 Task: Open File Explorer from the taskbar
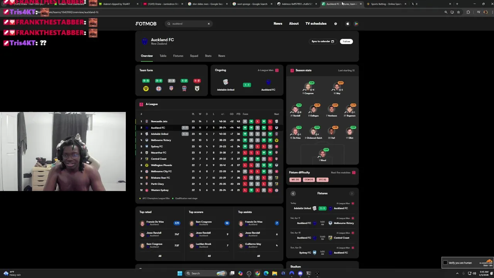274,273
